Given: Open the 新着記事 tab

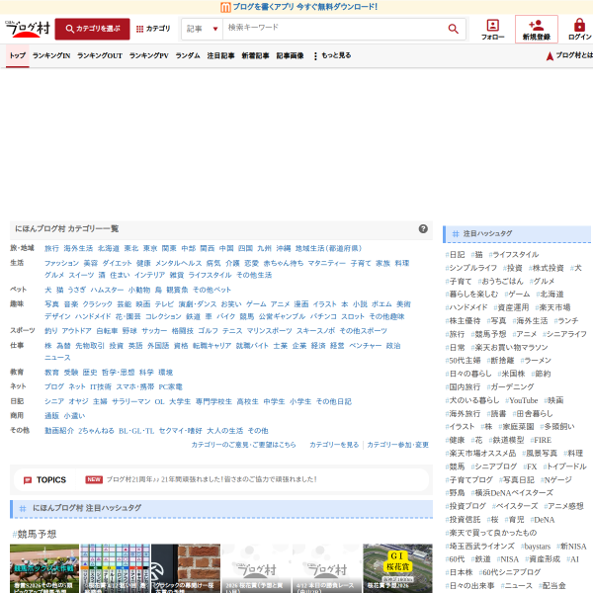Looking at the screenshot, I should point(256,55).
